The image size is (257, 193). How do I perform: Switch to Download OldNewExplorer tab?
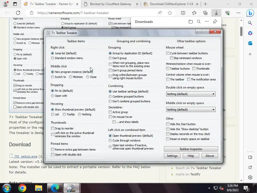[x=170, y=4]
